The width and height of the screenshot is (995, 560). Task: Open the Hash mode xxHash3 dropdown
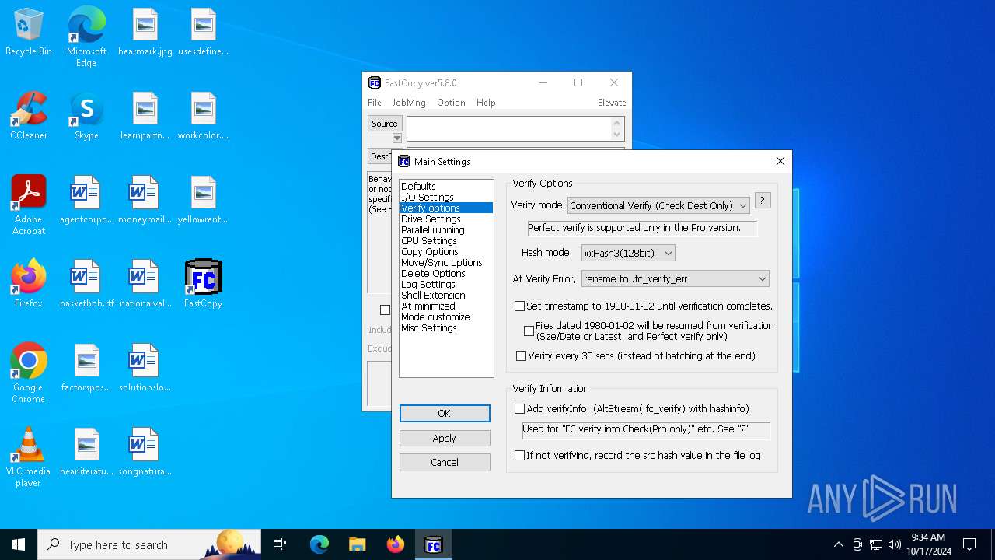coord(628,253)
